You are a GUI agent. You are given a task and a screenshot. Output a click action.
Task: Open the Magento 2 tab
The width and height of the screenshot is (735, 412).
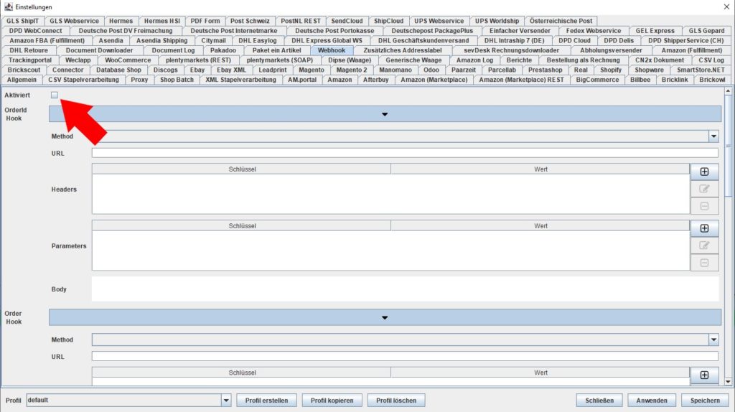pyautogui.click(x=352, y=70)
